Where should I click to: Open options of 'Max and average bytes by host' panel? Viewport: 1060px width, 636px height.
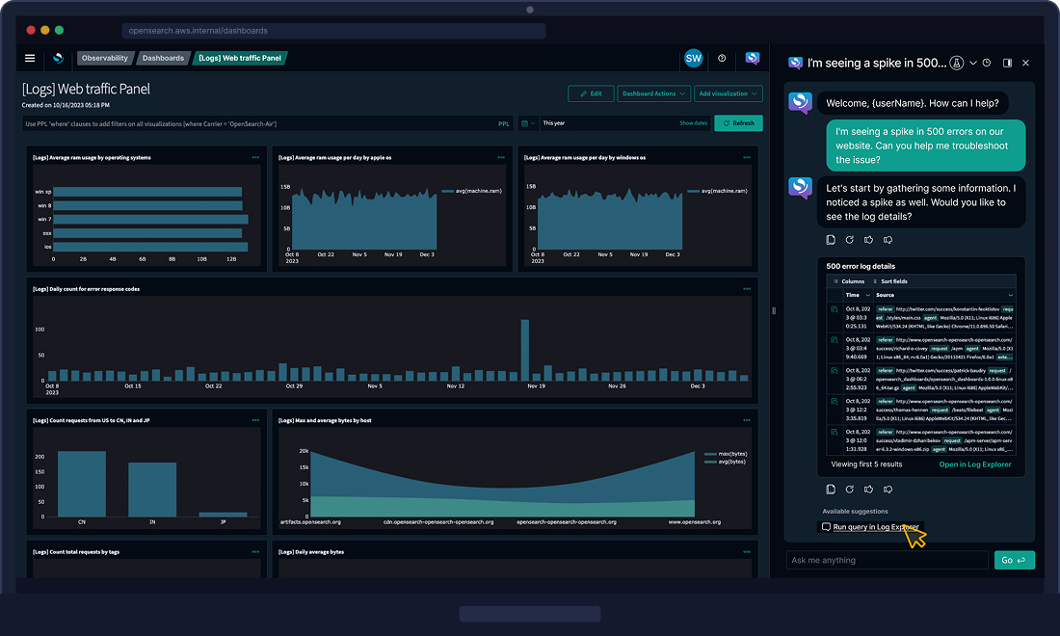click(x=747, y=420)
